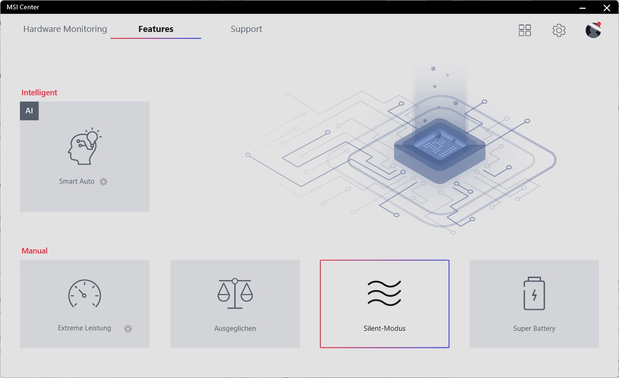The width and height of the screenshot is (619, 378).
Task: Click the Smart Auto head-with-lightbulb icon
Action: click(84, 147)
